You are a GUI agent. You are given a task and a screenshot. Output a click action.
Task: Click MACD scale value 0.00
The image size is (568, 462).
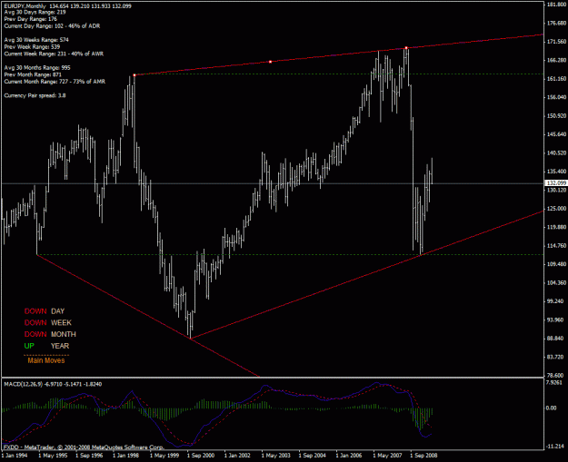(x=552, y=408)
